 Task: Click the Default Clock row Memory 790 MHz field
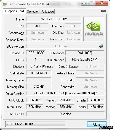click(x=66, y=107)
